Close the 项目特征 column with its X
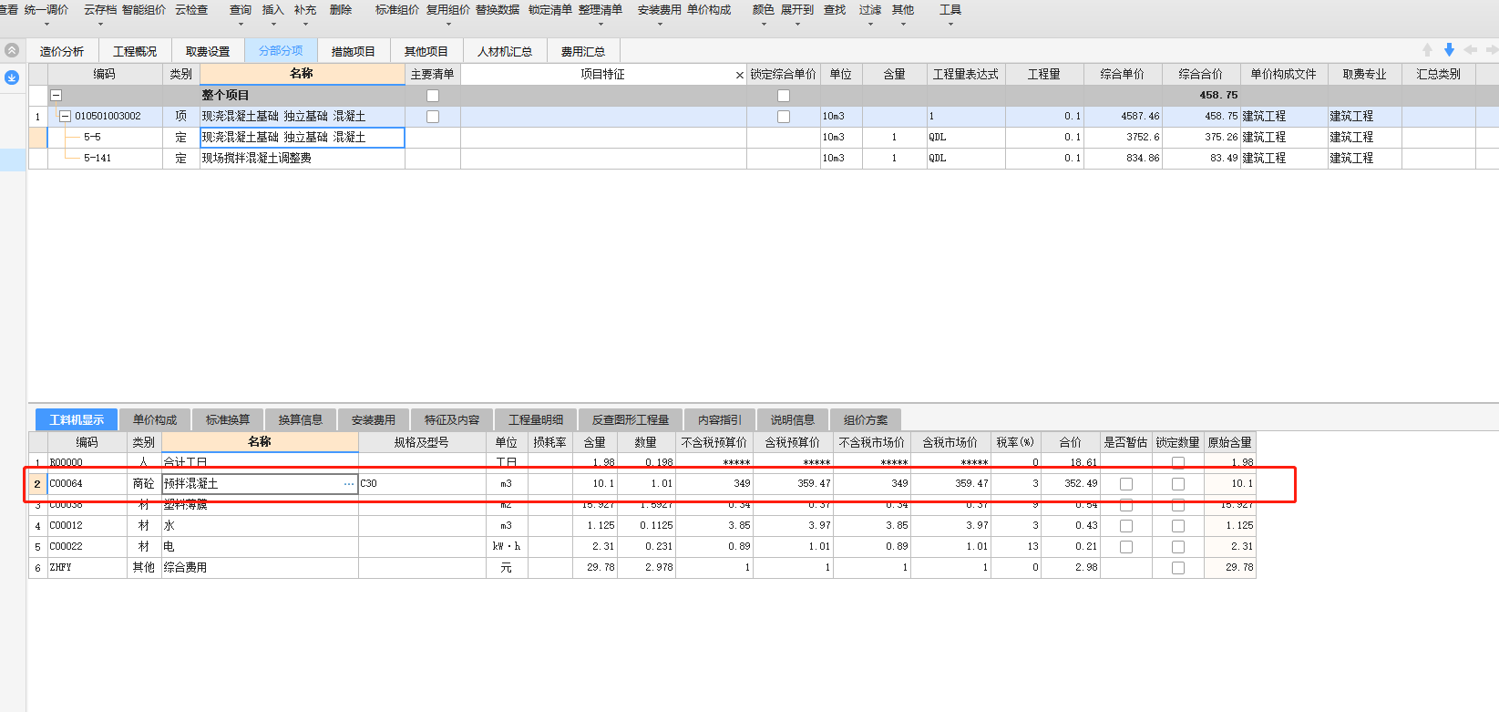This screenshot has height=712, width=1499. [x=739, y=75]
